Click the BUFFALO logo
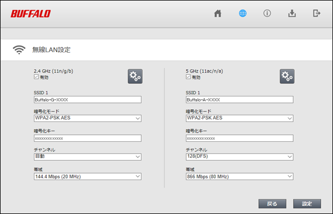Viewport: 333px width, 214px height. tap(31, 14)
